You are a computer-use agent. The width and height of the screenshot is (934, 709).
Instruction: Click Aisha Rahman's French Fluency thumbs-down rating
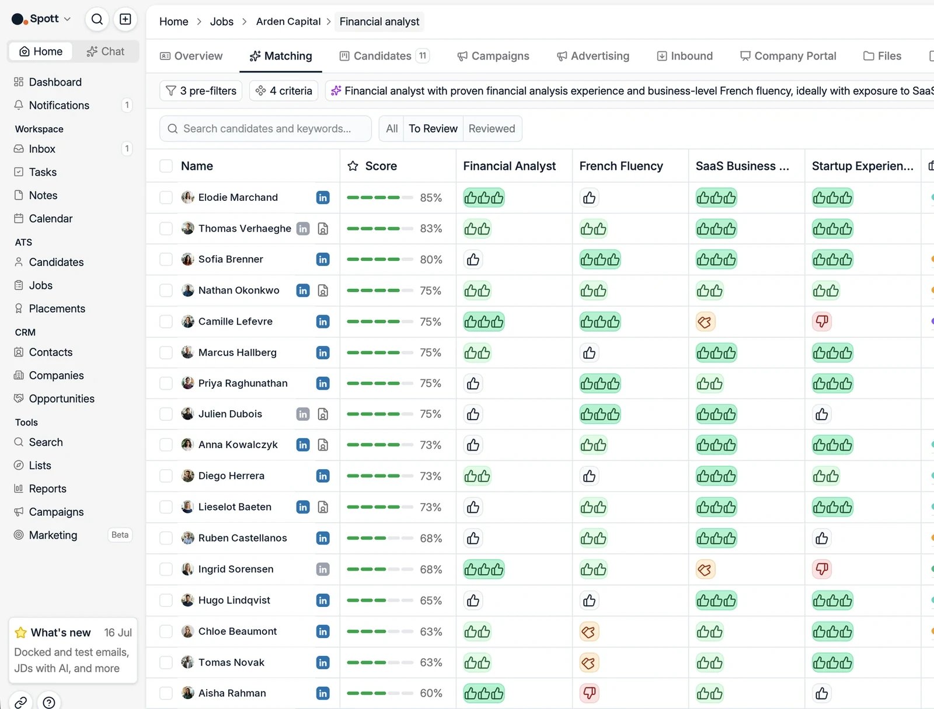click(x=590, y=693)
